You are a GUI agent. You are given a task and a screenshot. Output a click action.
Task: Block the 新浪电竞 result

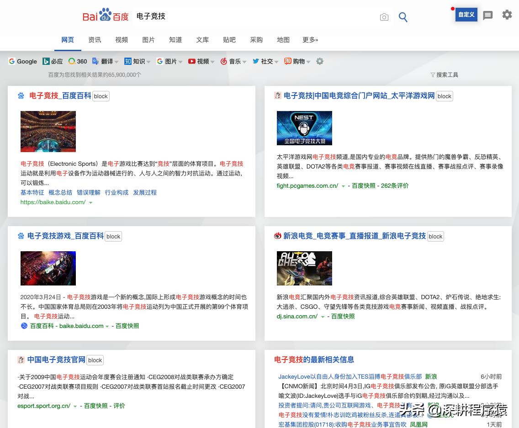435,236
